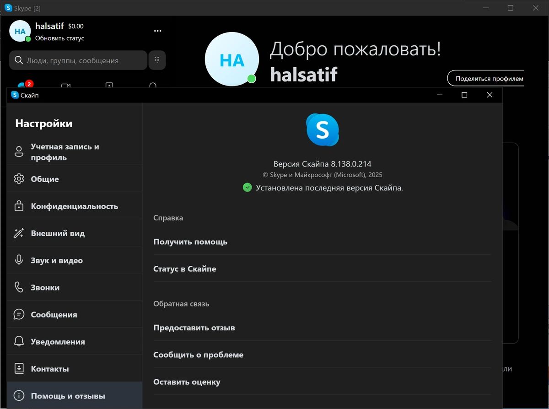Click the large HA avatar on the welcome screen

(232, 60)
